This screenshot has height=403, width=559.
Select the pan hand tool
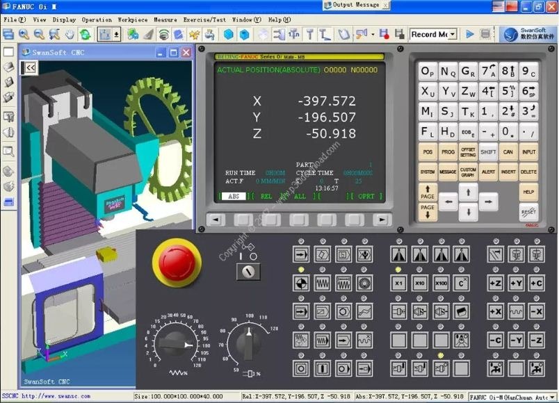click(x=70, y=35)
